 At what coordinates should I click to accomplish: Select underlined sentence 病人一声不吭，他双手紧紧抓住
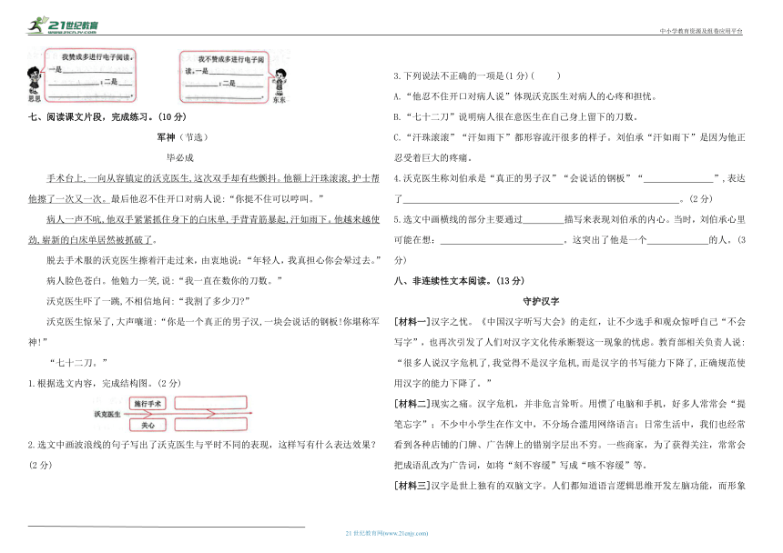pyautogui.click(x=204, y=229)
